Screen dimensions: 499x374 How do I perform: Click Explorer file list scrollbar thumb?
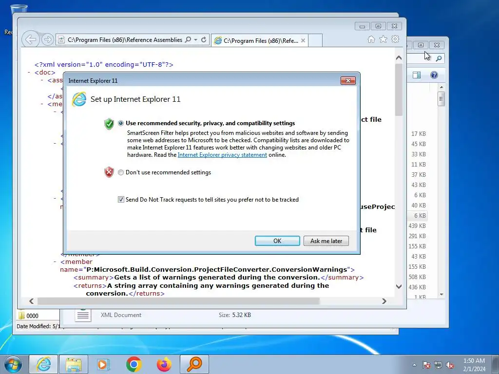(441, 98)
